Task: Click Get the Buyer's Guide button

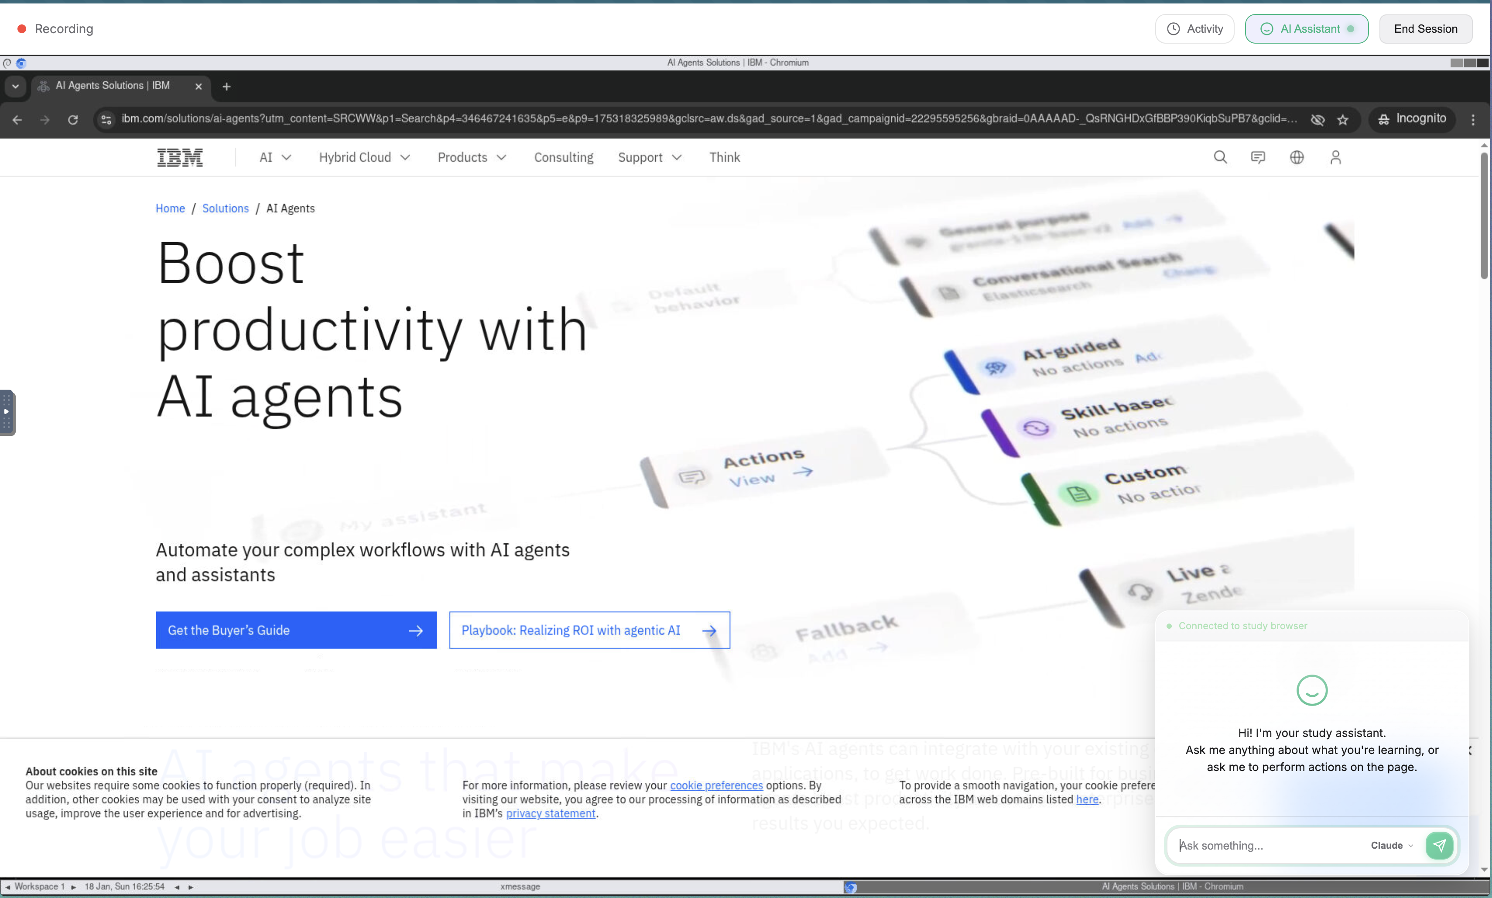Action: [x=296, y=630]
